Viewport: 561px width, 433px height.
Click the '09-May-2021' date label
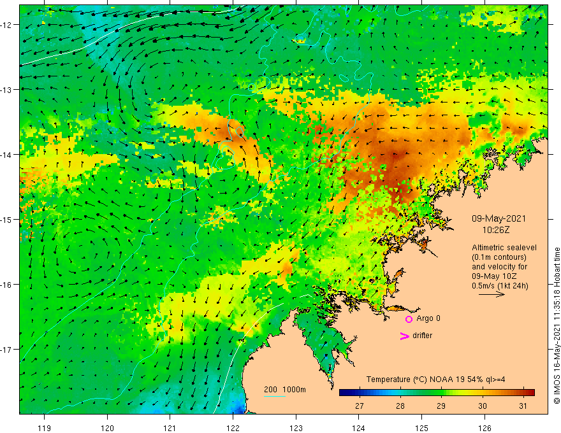[x=499, y=218]
